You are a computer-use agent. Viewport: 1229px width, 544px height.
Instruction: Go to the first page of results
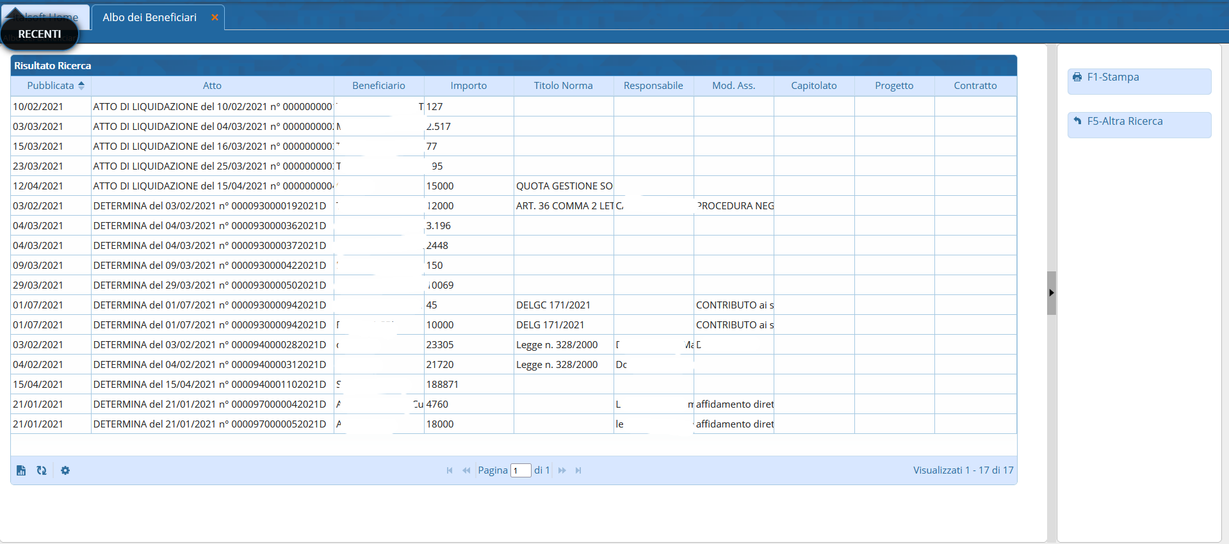(450, 470)
